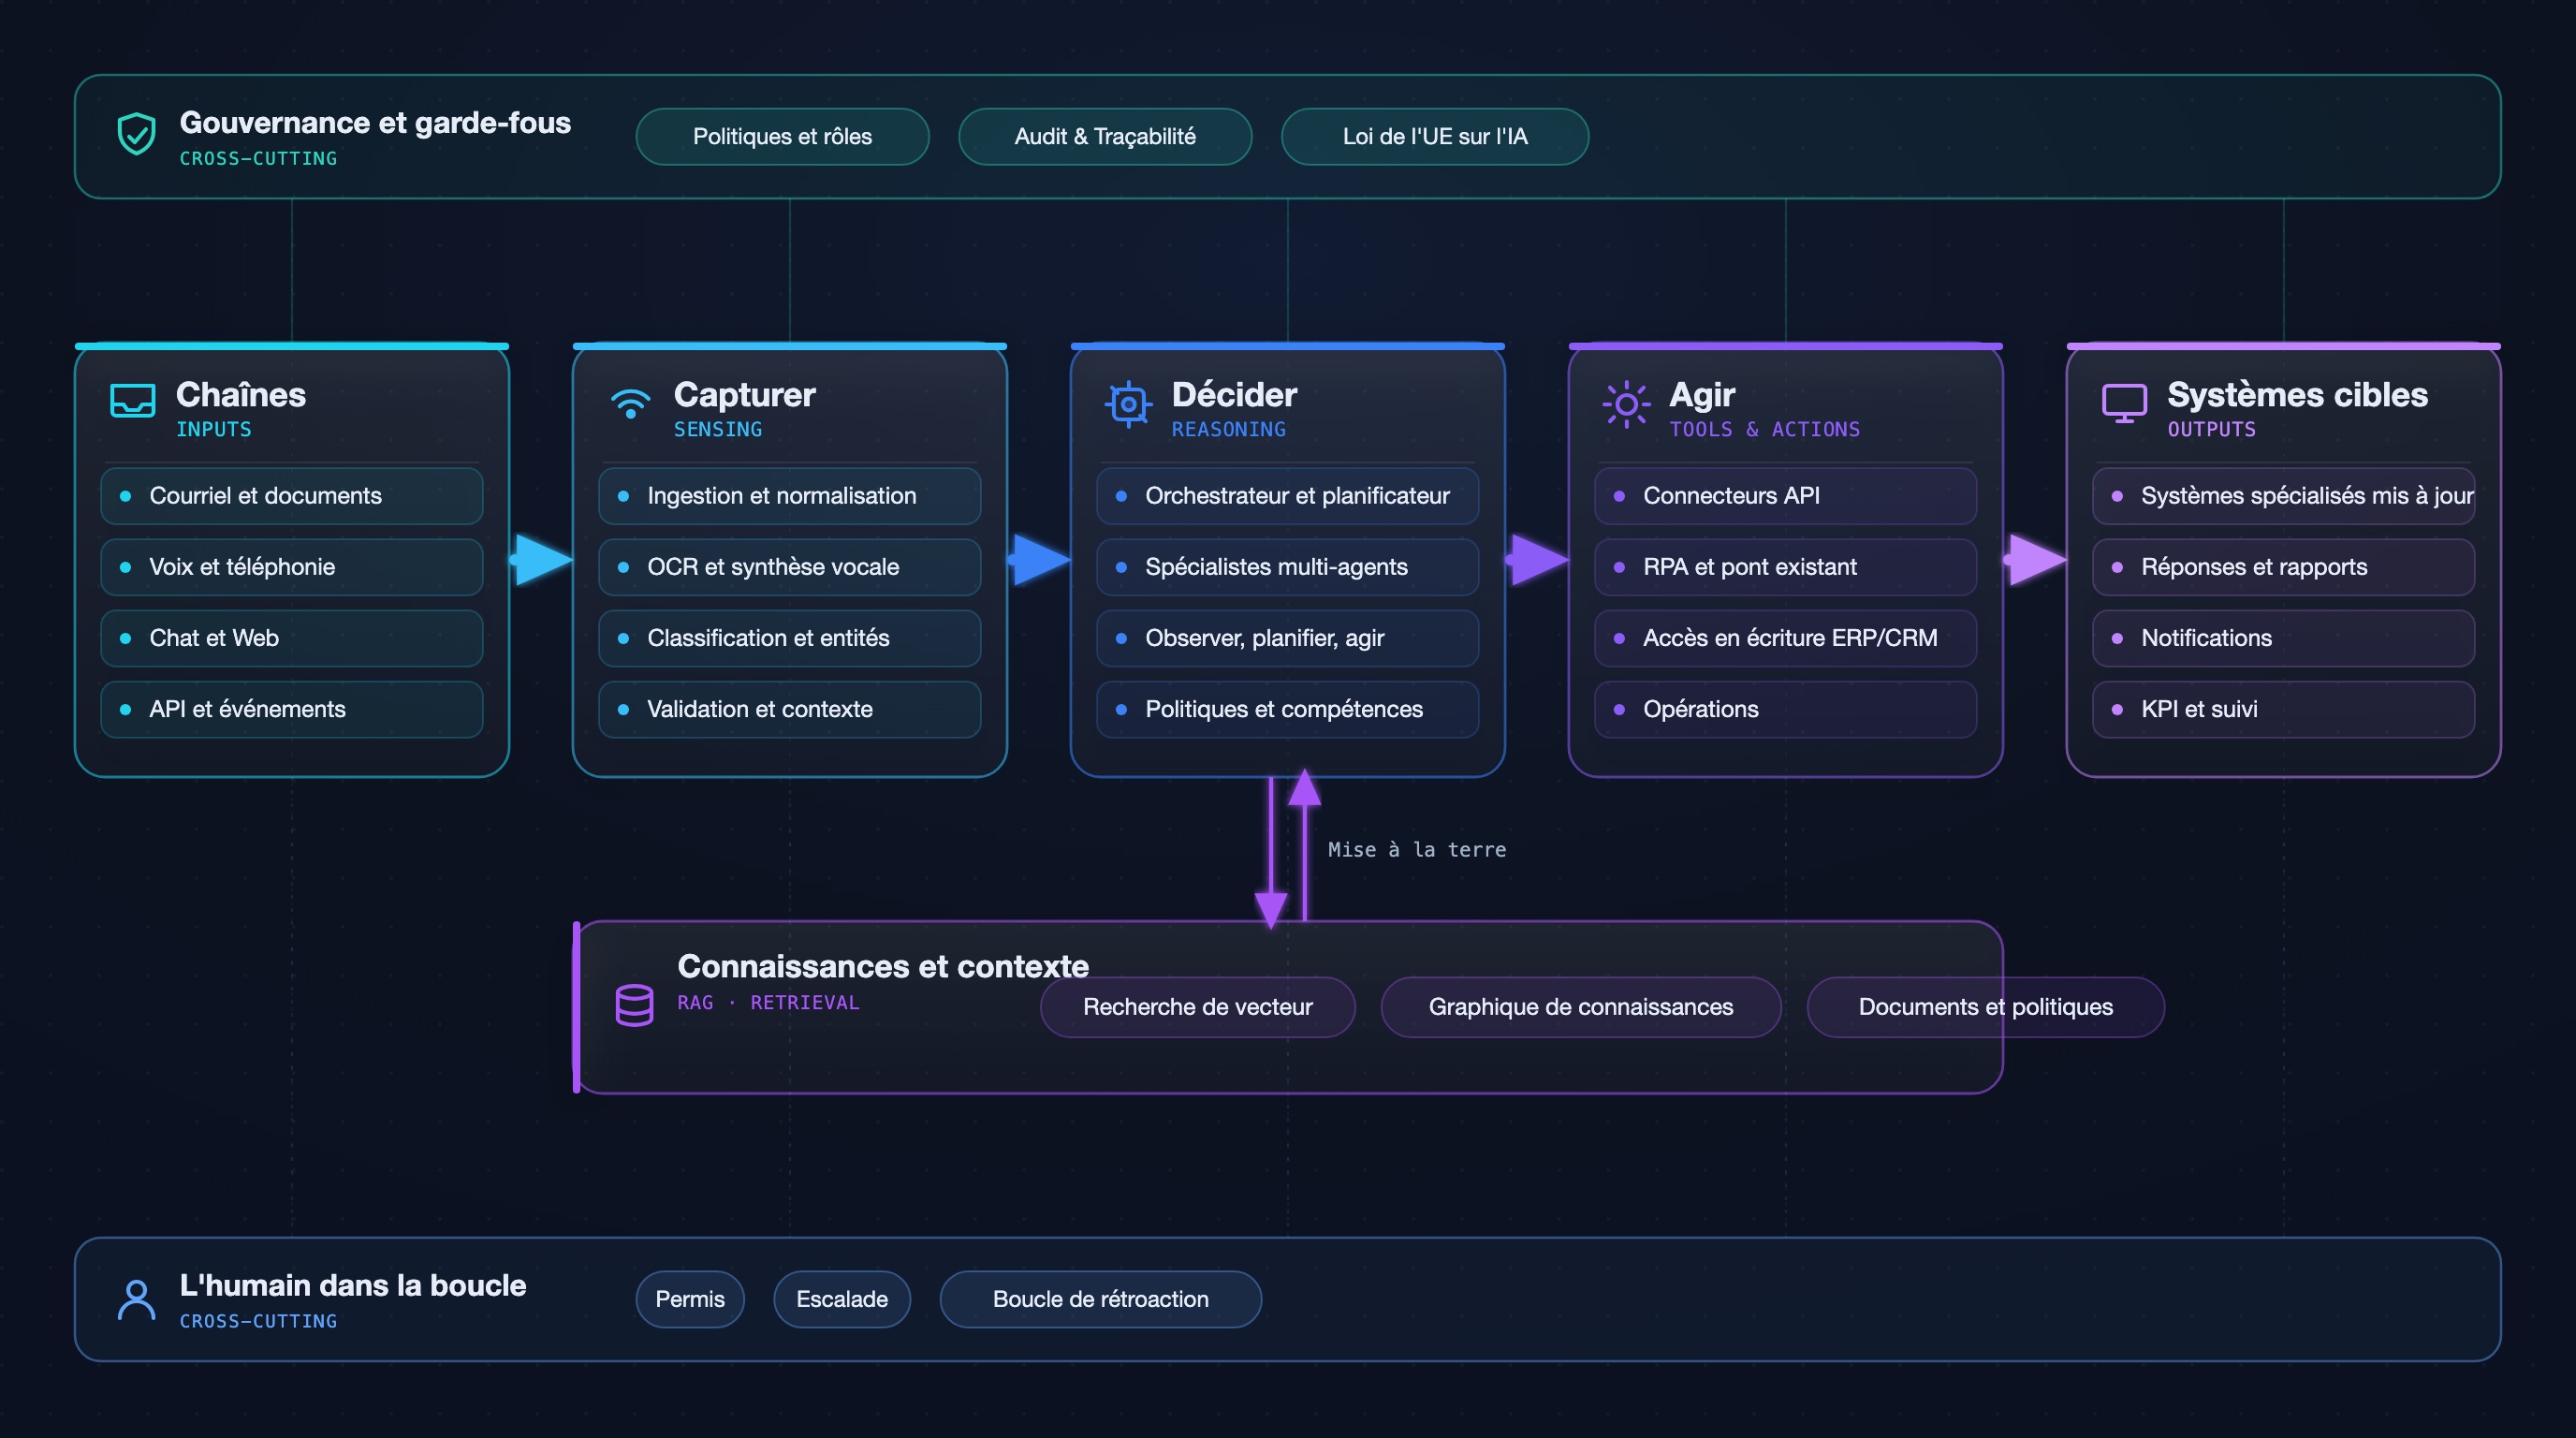Select the Boucle de rétroaction pill
Image resolution: width=2576 pixels, height=1438 pixels.
click(1101, 1299)
